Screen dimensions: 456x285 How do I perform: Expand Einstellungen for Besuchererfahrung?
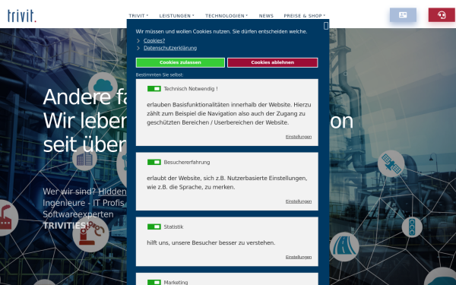click(299, 201)
